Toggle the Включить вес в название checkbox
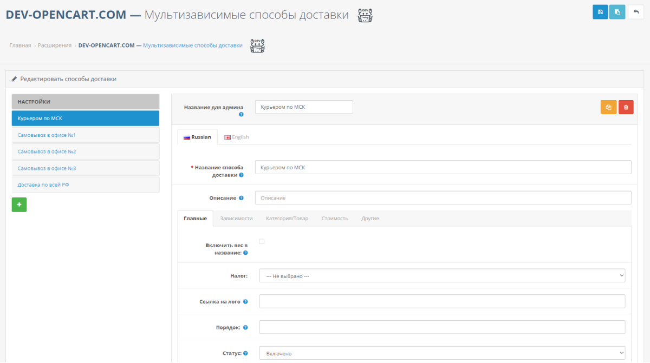This screenshot has height=363, width=650. 262,241
